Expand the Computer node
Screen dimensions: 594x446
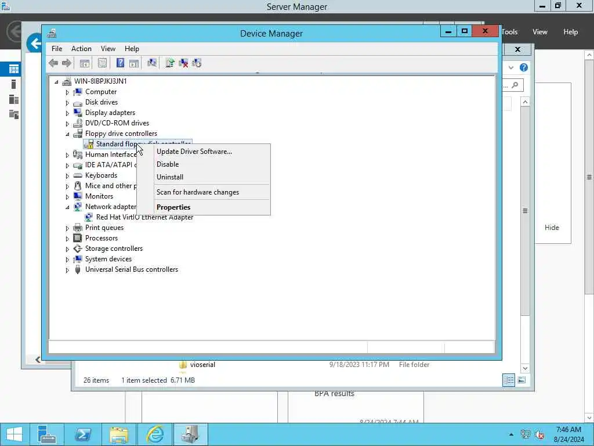coord(67,92)
